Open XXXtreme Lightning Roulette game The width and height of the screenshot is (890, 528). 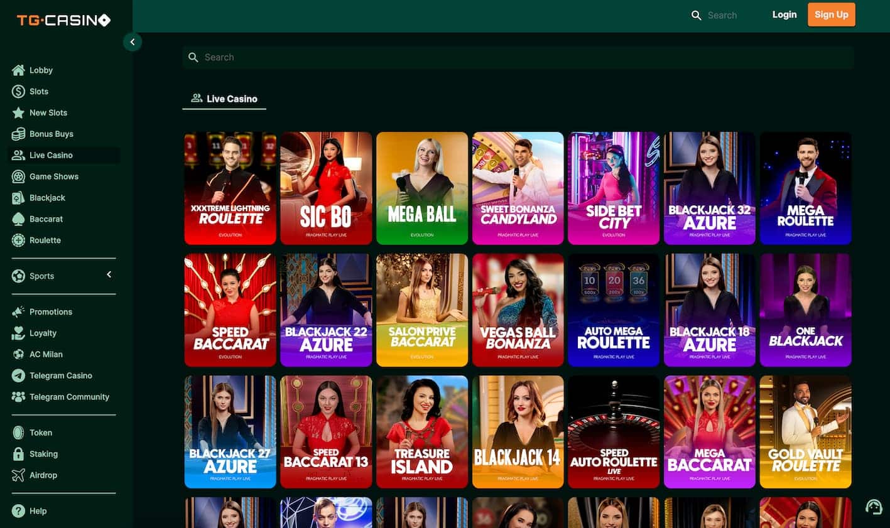click(x=231, y=188)
